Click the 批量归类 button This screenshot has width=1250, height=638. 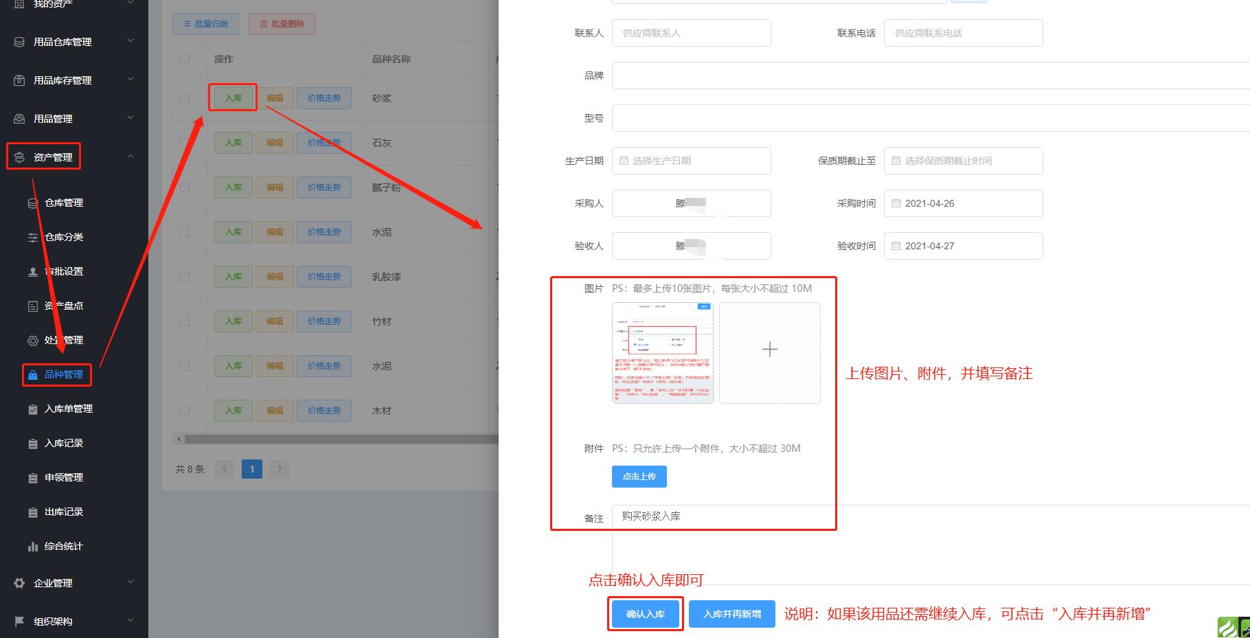point(205,24)
